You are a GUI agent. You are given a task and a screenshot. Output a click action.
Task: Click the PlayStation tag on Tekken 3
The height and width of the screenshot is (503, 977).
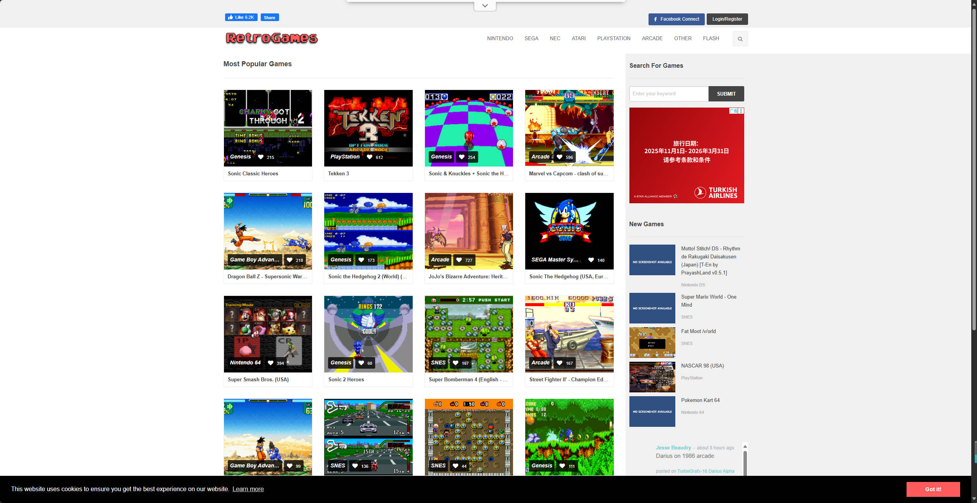point(345,157)
